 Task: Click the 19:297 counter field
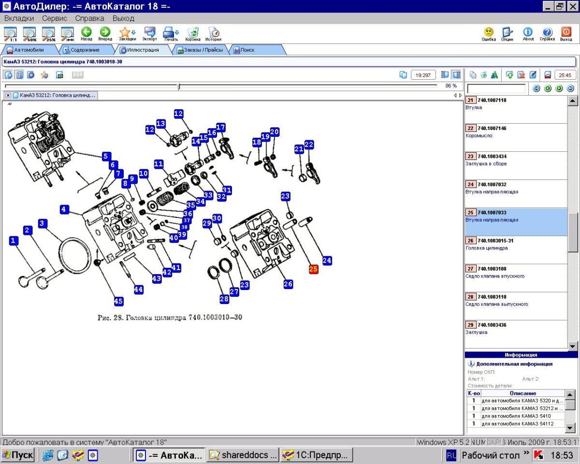(423, 75)
